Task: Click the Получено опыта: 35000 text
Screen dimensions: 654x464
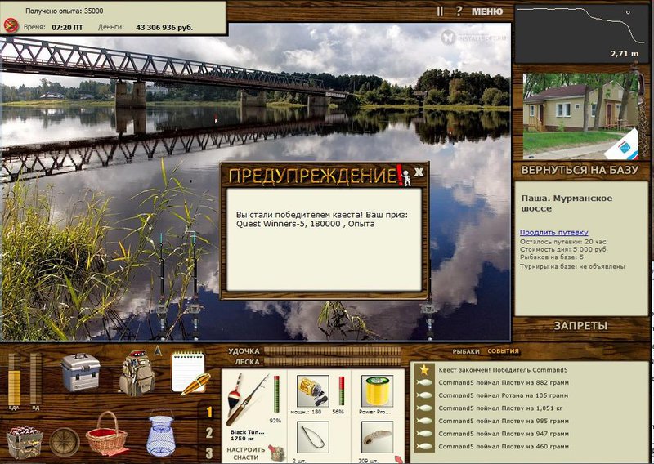Action: pos(65,11)
